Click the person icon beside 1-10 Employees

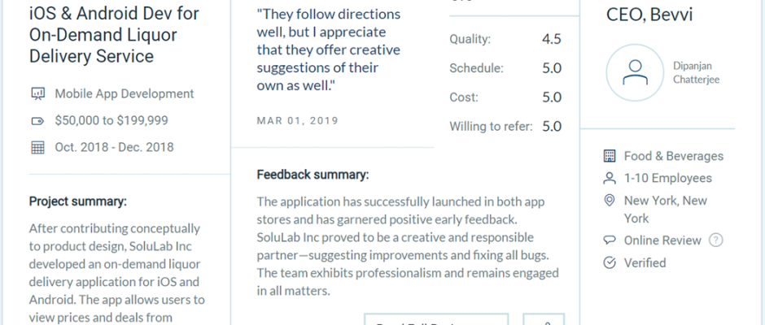pos(610,178)
